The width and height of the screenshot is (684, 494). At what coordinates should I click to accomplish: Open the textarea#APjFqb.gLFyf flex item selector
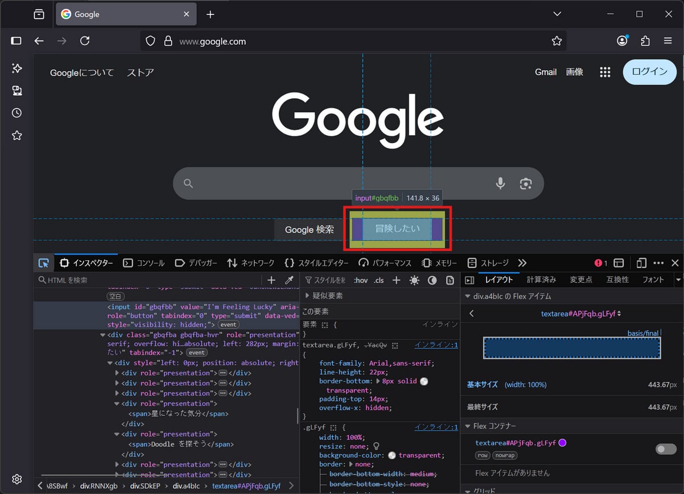coord(581,313)
